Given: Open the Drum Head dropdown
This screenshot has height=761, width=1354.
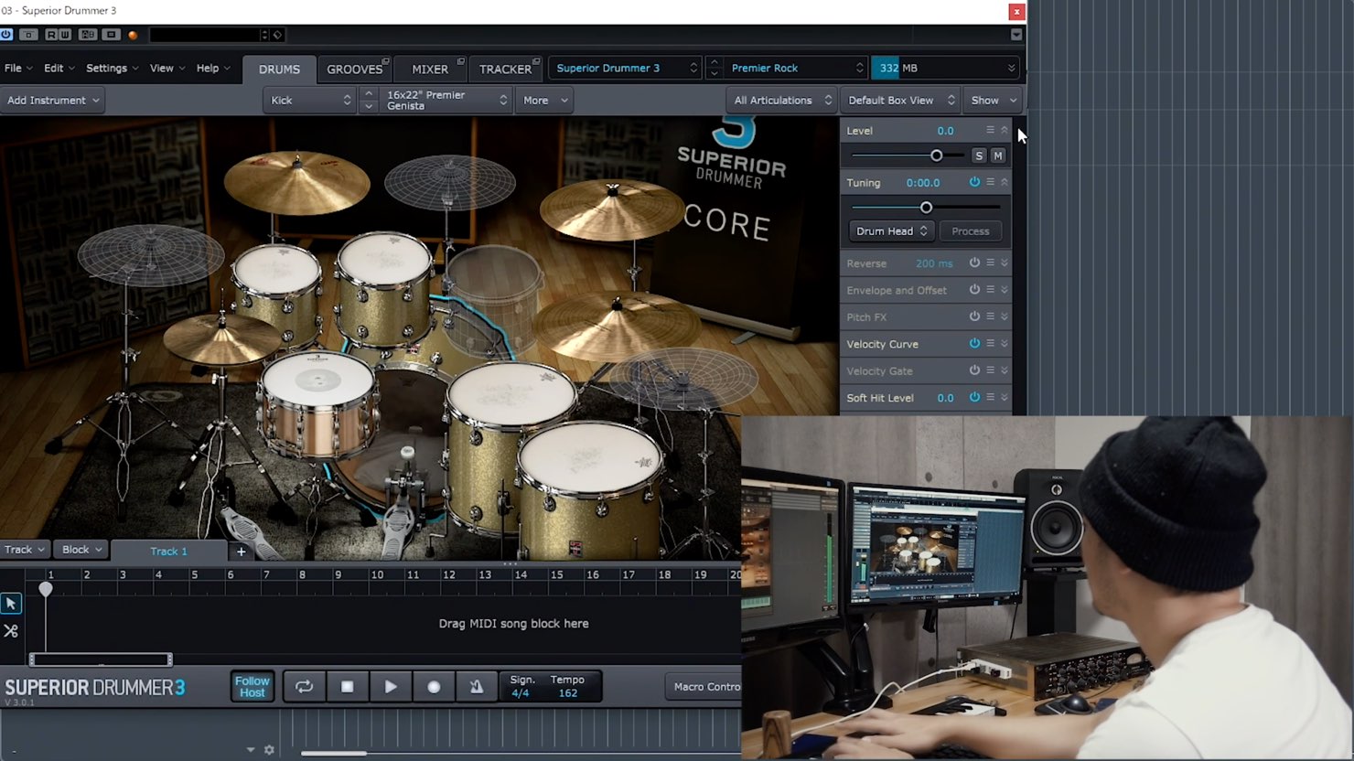Looking at the screenshot, I should pos(891,231).
